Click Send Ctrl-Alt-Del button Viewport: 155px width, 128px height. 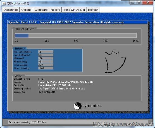click(74, 10)
